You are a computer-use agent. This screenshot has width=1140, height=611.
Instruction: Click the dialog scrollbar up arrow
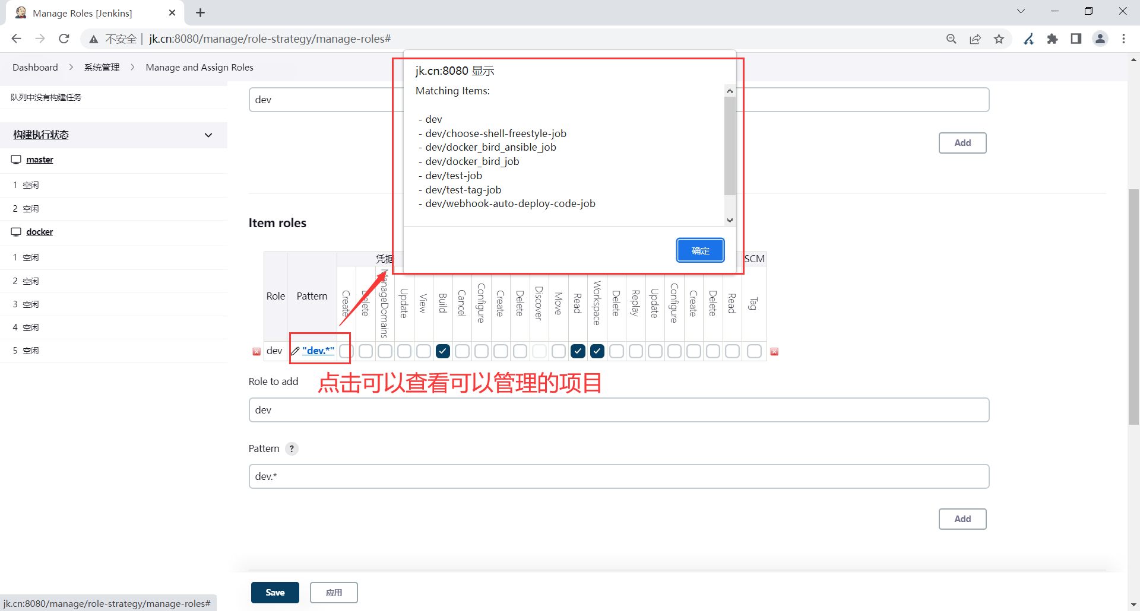730,91
